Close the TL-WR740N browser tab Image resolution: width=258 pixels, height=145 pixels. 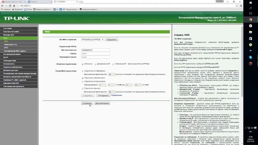pos(77,2)
